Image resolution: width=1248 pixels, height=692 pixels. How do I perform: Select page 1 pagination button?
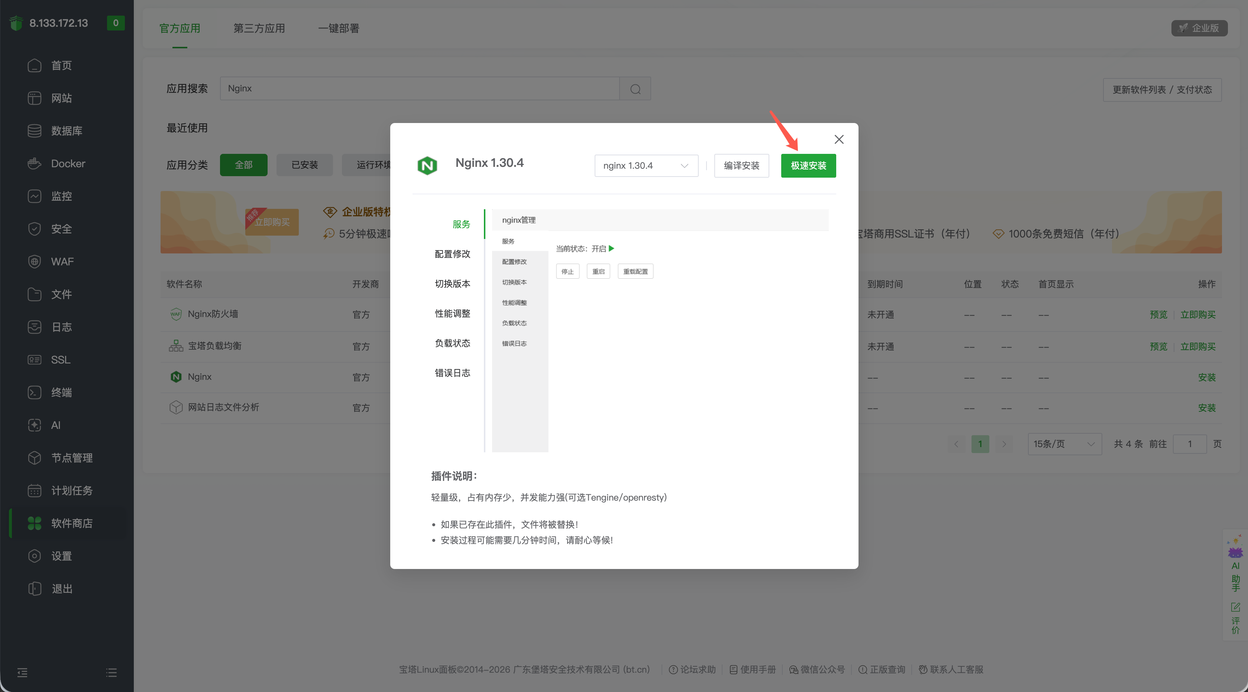[x=980, y=444]
